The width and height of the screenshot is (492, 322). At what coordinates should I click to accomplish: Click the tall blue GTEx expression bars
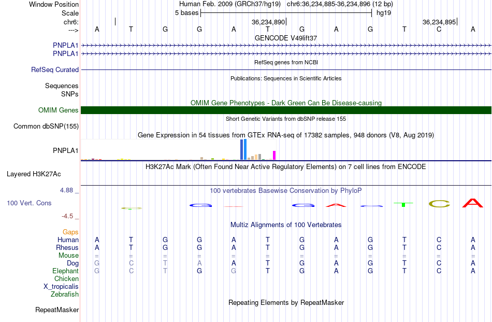[x=243, y=149]
